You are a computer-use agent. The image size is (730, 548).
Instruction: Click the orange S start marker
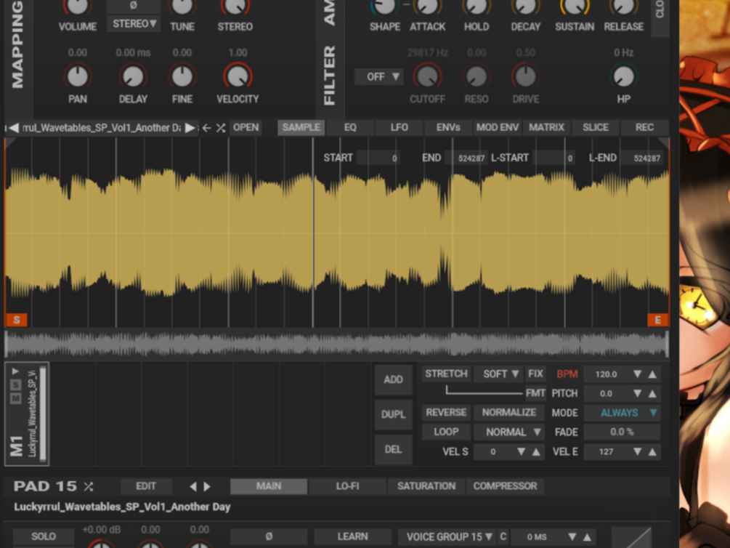click(x=16, y=320)
